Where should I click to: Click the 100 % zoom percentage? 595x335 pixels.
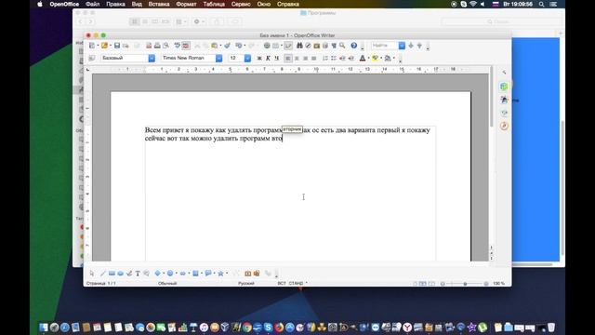(x=498, y=283)
